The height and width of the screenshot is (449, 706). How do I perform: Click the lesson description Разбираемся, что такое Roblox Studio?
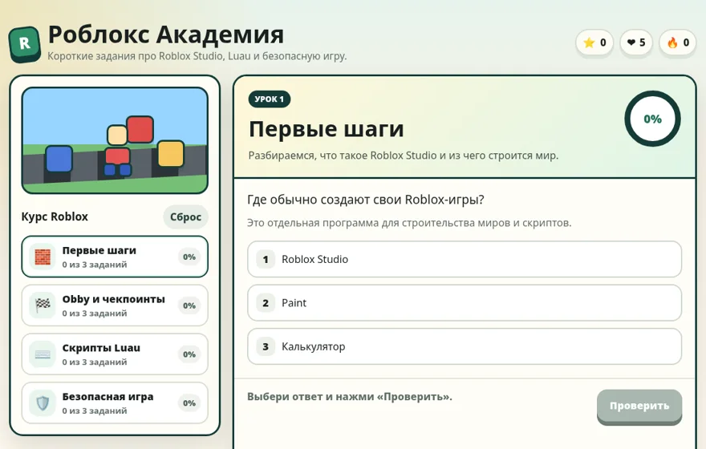[404, 156]
